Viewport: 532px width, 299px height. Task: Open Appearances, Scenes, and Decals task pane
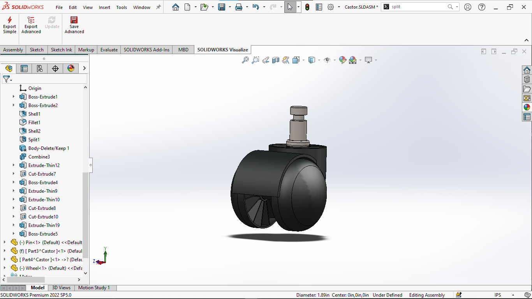527,107
